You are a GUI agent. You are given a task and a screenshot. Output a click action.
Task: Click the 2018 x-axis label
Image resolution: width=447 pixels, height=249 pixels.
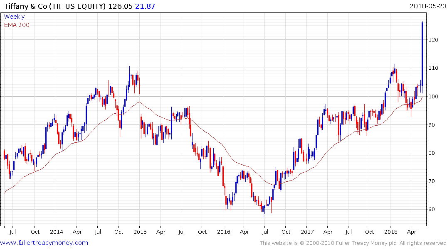[x=390, y=232]
